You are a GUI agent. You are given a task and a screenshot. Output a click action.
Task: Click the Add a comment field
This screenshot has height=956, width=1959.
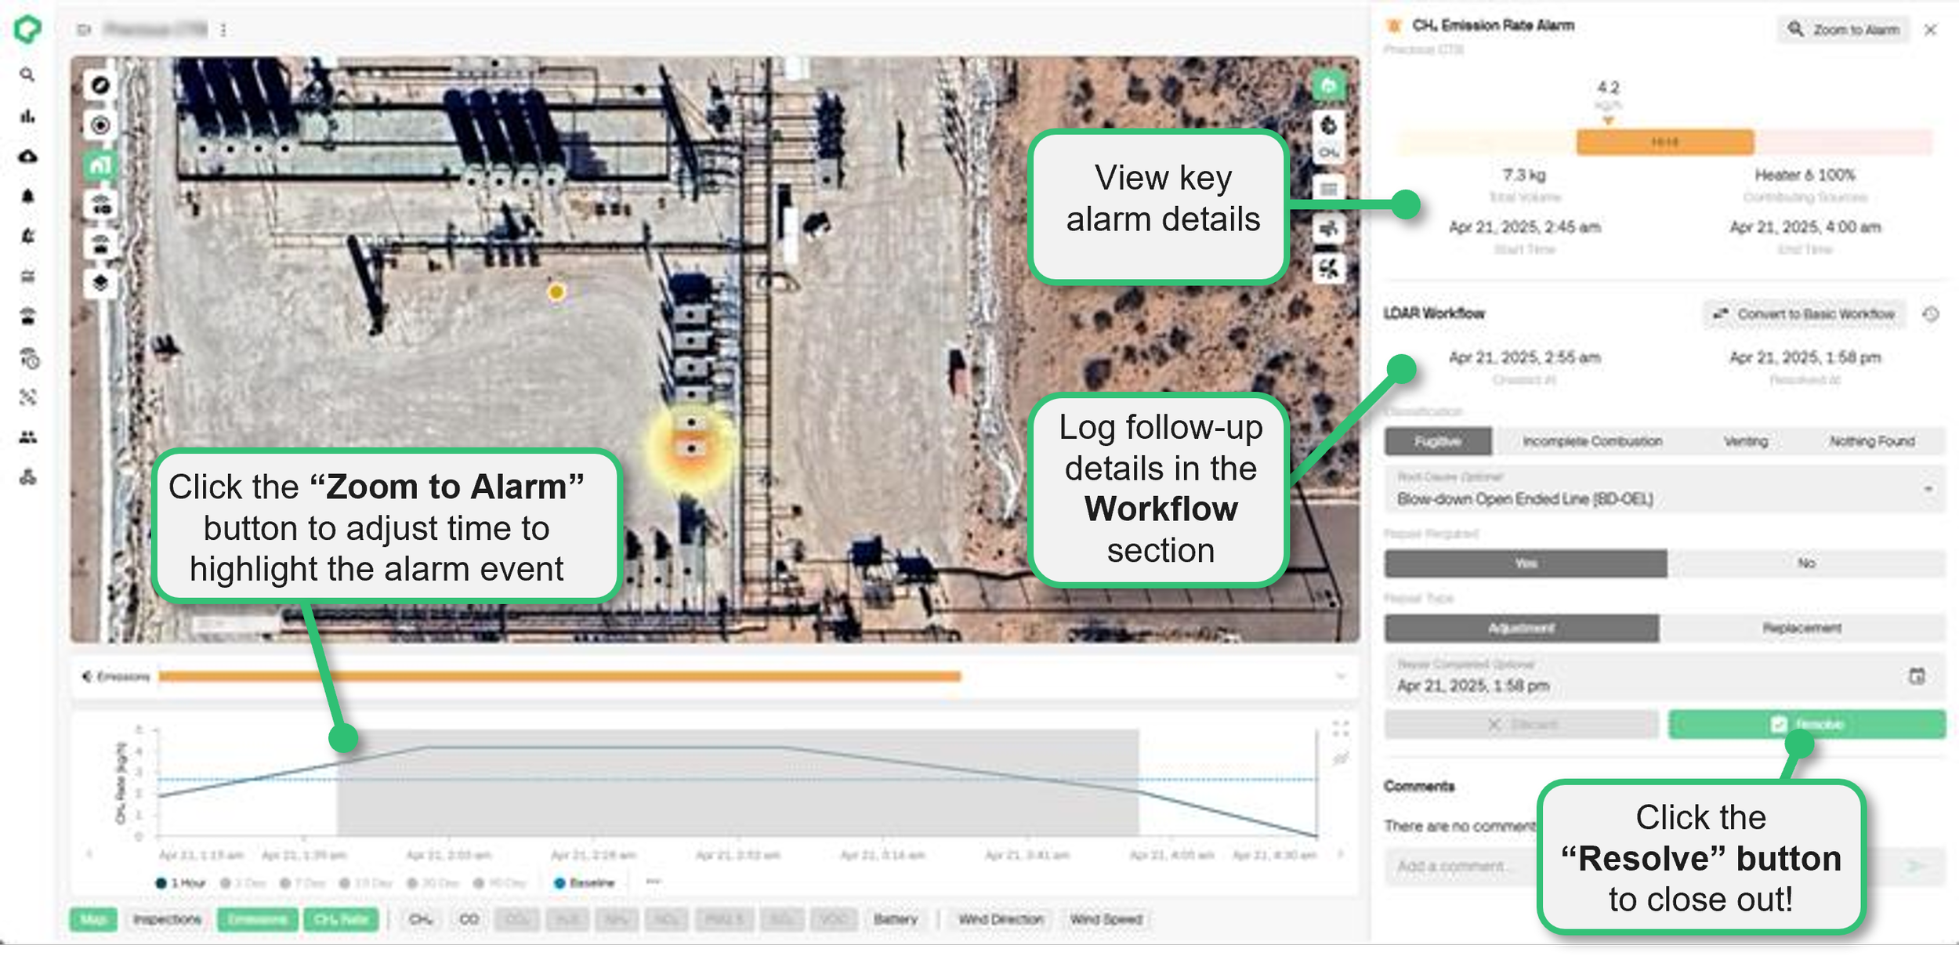[1457, 866]
